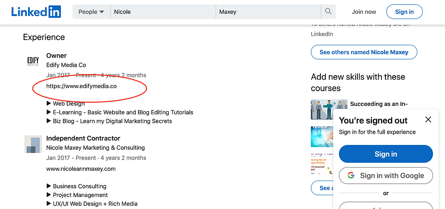
Task: Select Add new skills with these courses heading
Action: [358, 82]
